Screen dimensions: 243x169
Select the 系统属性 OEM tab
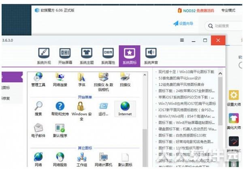[108, 56]
